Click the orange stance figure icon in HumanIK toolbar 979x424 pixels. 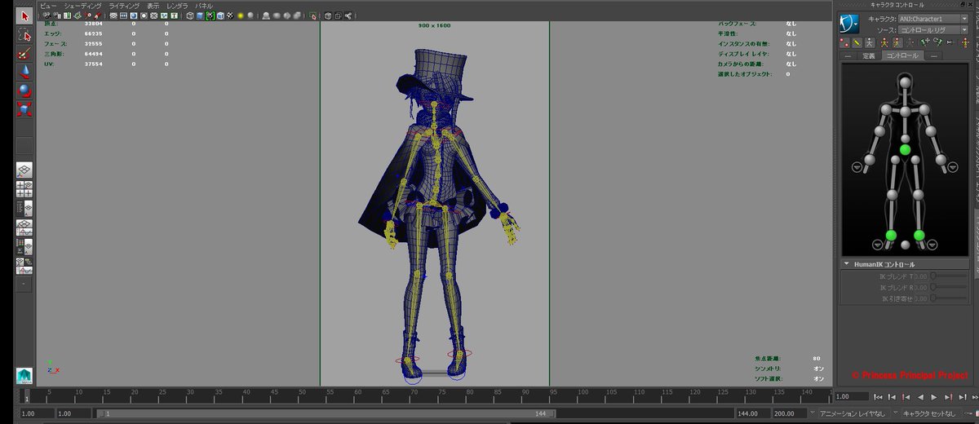(884, 42)
